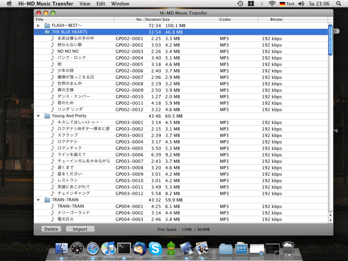Image resolution: width=348 pixels, height=261 pixels.
Task: Select track GP002-0003 NO NO NO
Action: (x=181, y=51)
